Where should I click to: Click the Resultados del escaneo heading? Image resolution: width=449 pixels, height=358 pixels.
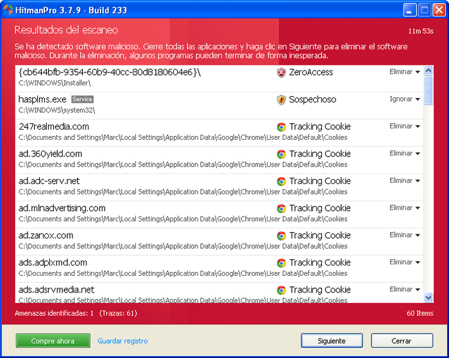click(66, 30)
